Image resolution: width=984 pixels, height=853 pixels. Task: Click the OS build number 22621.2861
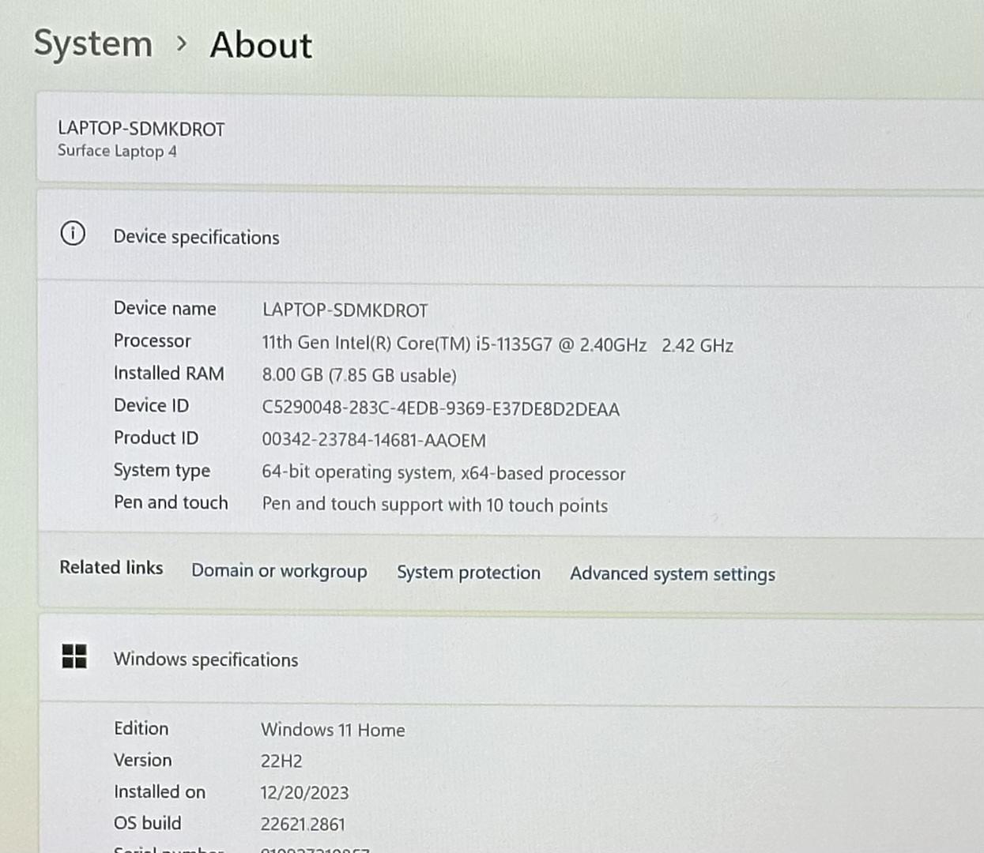tap(303, 825)
